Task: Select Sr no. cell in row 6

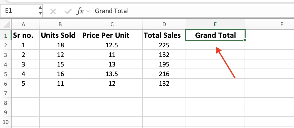Action: click(25, 83)
